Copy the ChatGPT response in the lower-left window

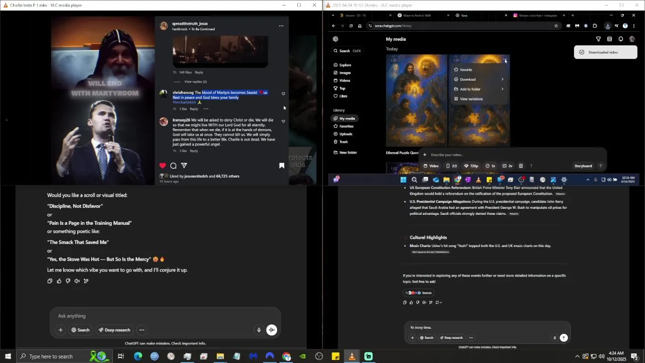pos(50,281)
